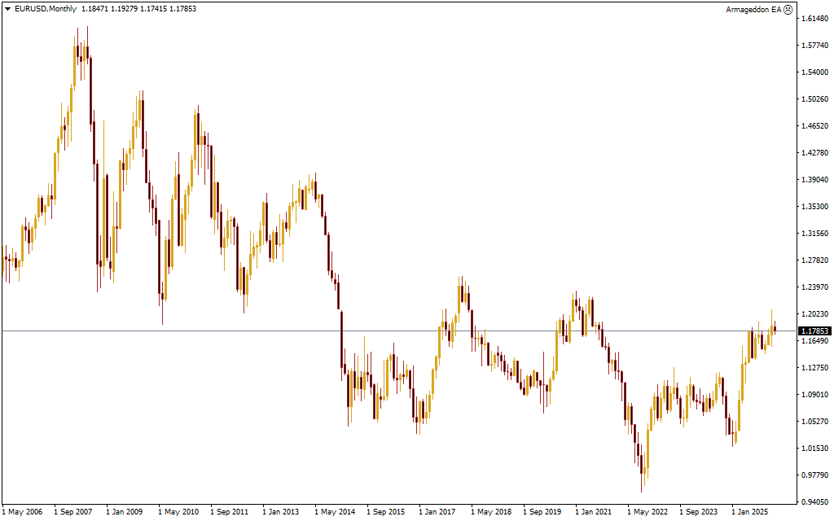
Task: Click the 0.94040 price scale label
Action: tap(814, 502)
